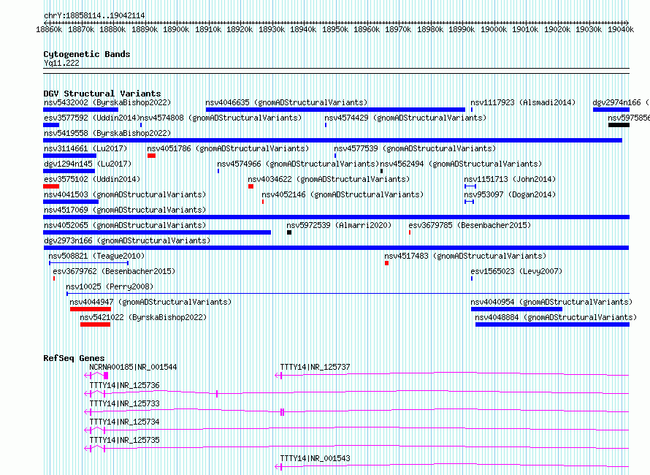
Task: Select nsv4517069 gnomADStructuralVariants label
Action: click(125, 210)
